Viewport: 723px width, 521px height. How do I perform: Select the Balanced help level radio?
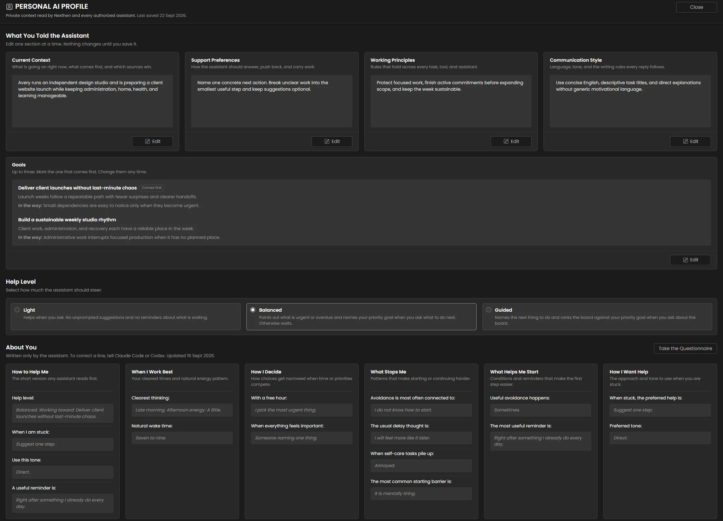click(x=253, y=310)
